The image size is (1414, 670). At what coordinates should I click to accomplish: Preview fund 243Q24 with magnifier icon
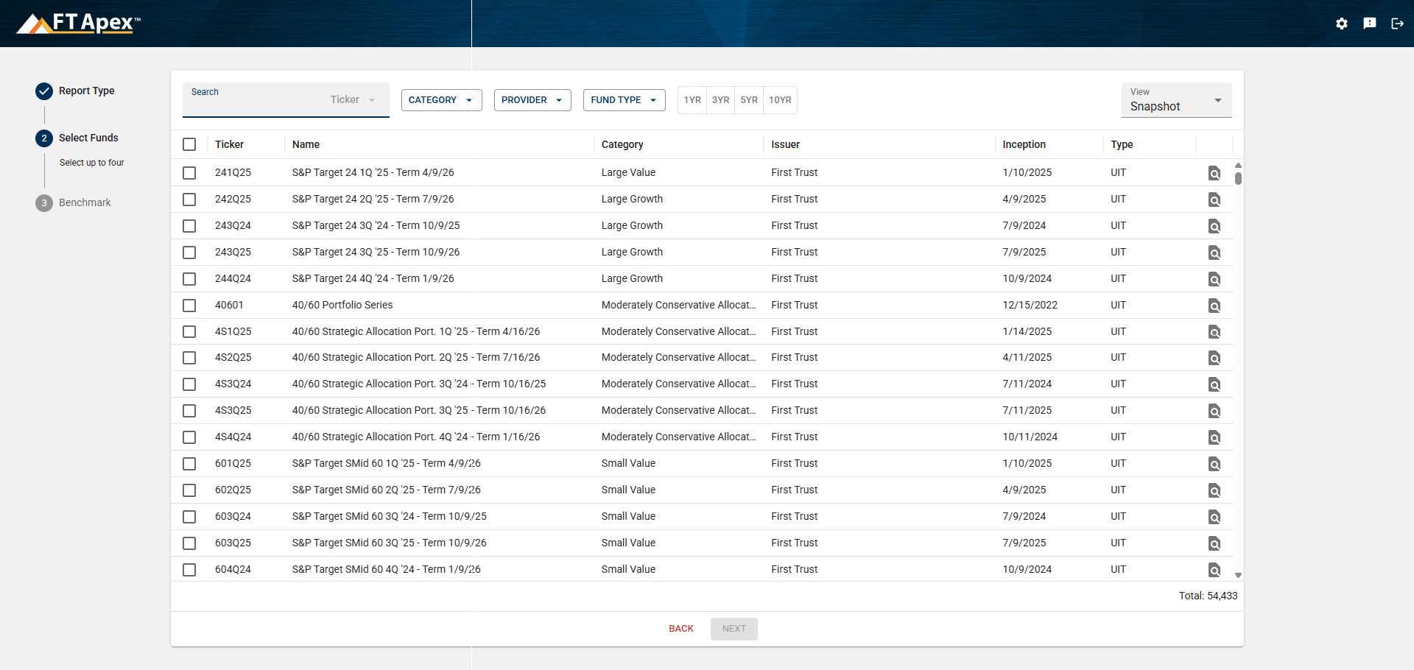pos(1214,226)
